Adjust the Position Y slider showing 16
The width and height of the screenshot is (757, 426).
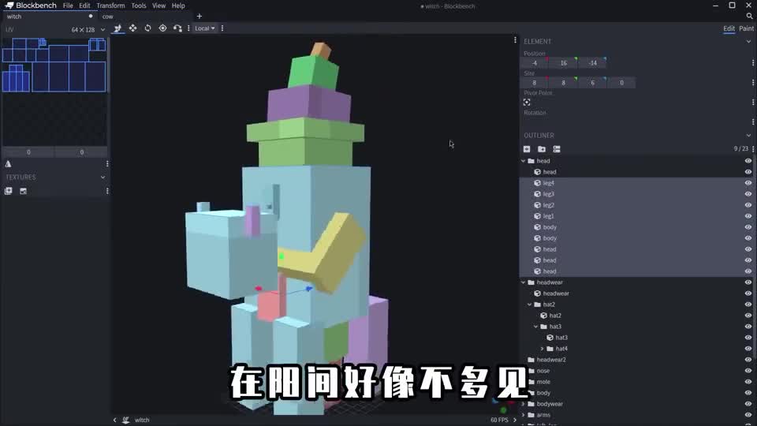[x=563, y=63]
